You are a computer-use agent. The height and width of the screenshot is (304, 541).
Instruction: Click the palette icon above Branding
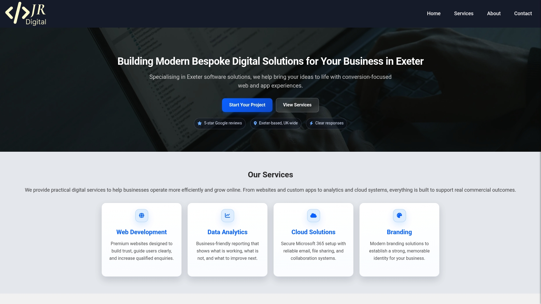tap(399, 216)
